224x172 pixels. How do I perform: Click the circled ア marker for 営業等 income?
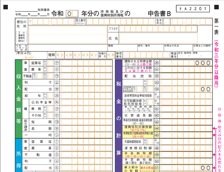point(56,63)
